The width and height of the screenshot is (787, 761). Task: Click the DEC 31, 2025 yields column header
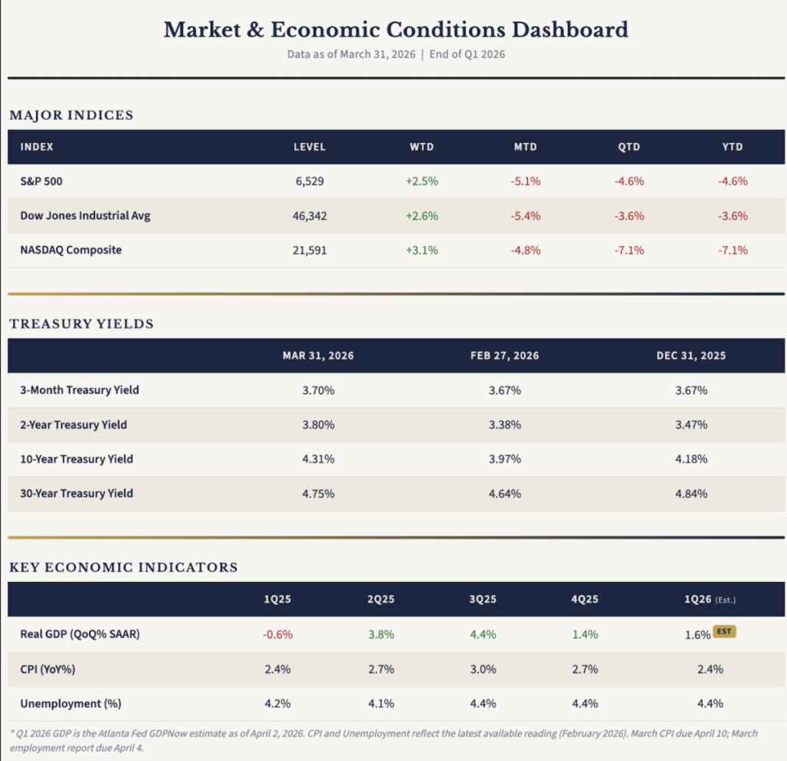coord(691,356)
